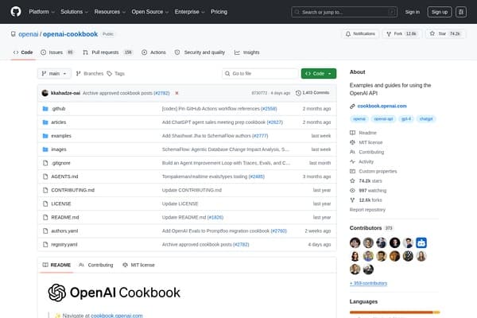Open the openai owner link
Image resolution: width=477 pixels, height=318 pixels.
(x=29, y=34)
